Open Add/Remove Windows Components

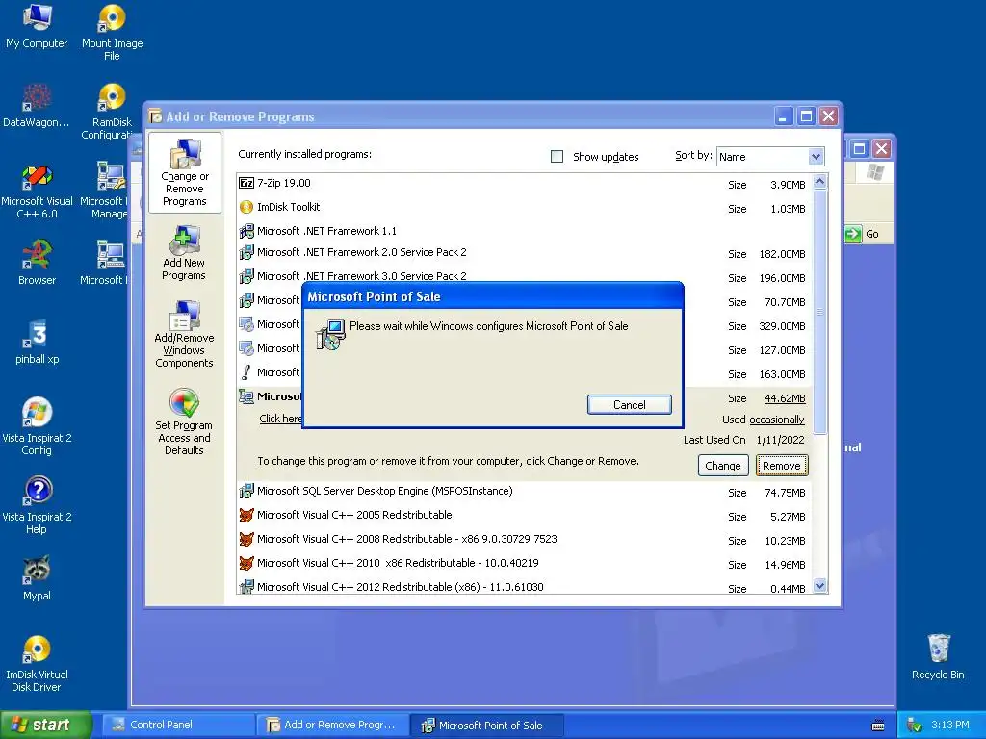tap(184, 334)
